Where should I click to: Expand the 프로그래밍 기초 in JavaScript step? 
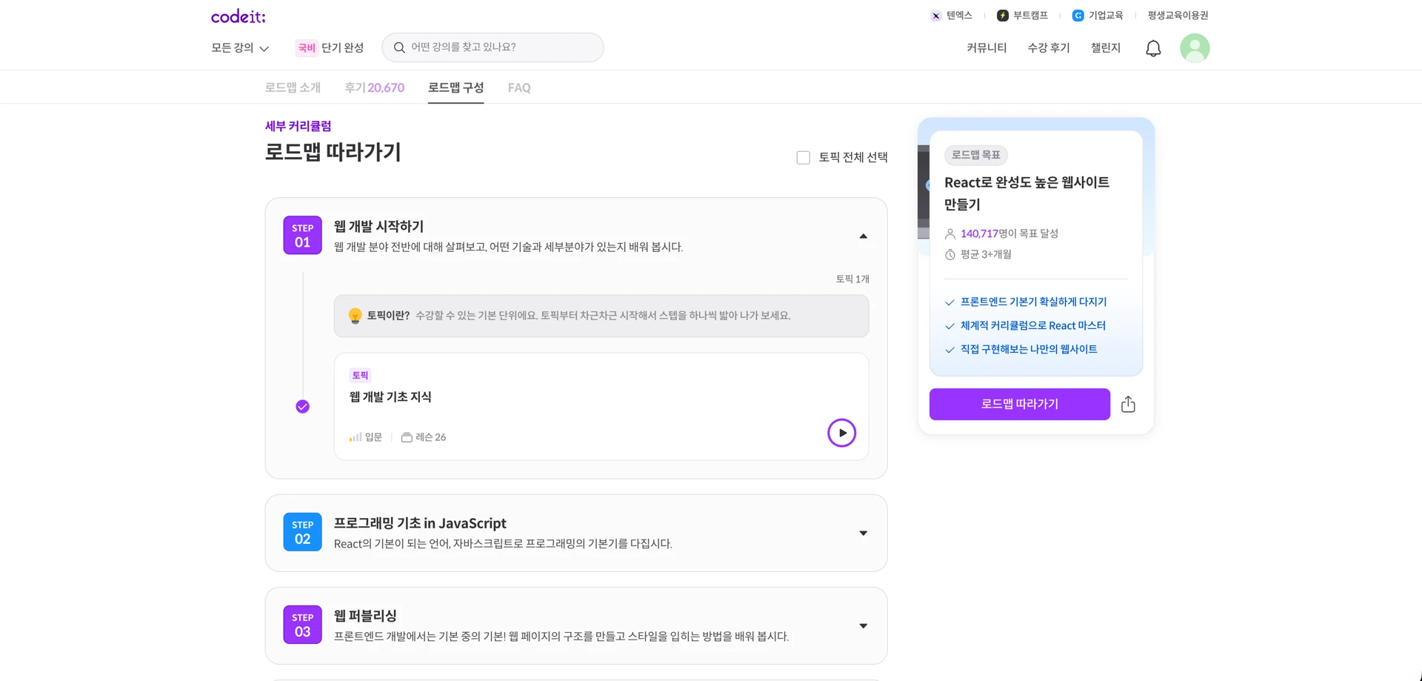(x=863, y=534)
